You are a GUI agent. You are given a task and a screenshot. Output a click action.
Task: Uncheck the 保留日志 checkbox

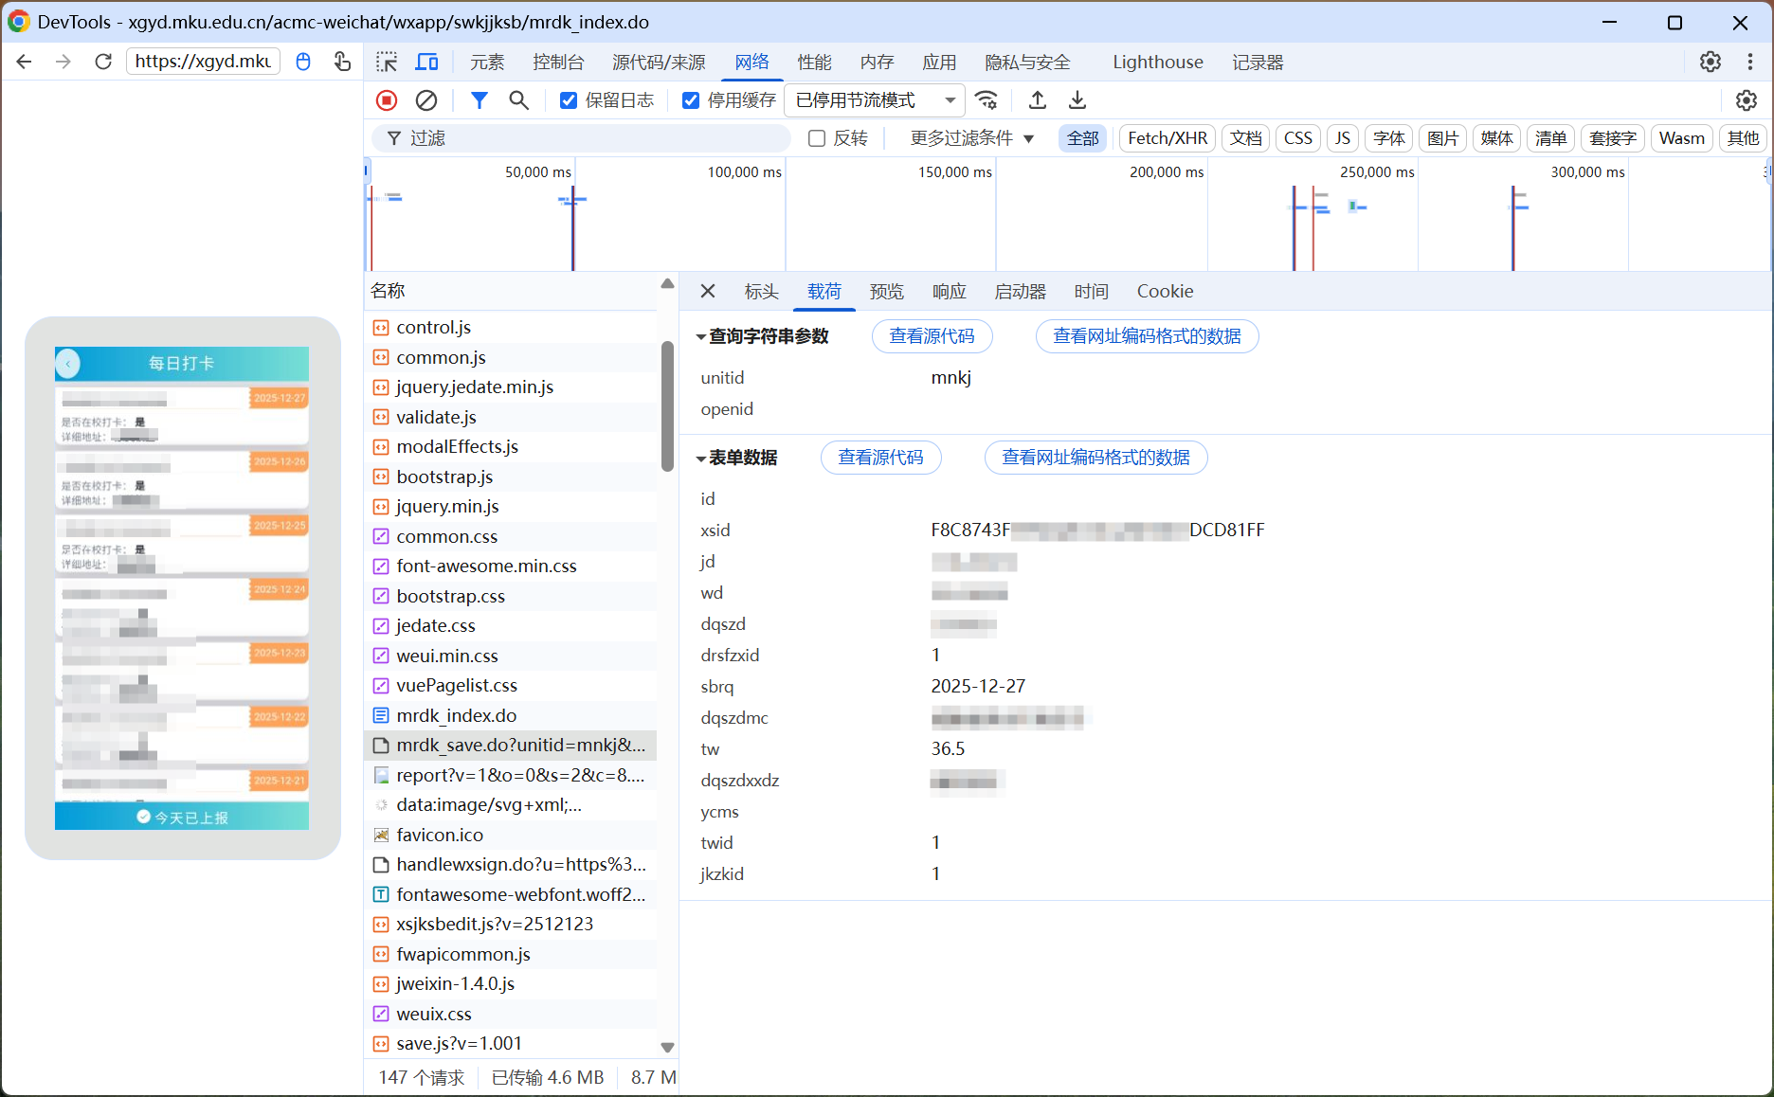[569, 100]
